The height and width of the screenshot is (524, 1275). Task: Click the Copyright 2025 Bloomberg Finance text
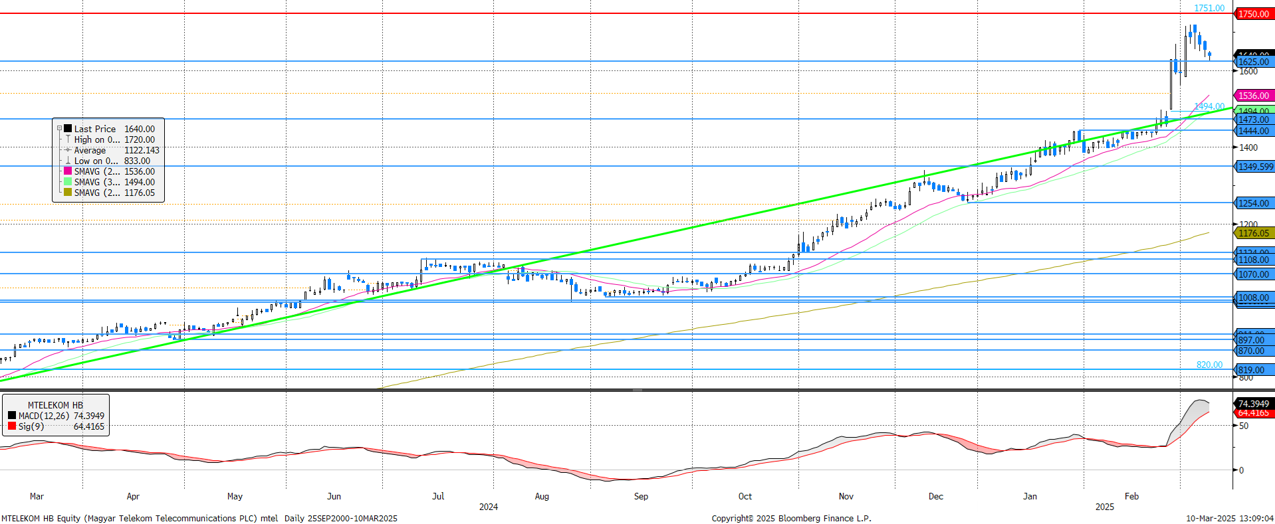point(791,518)
